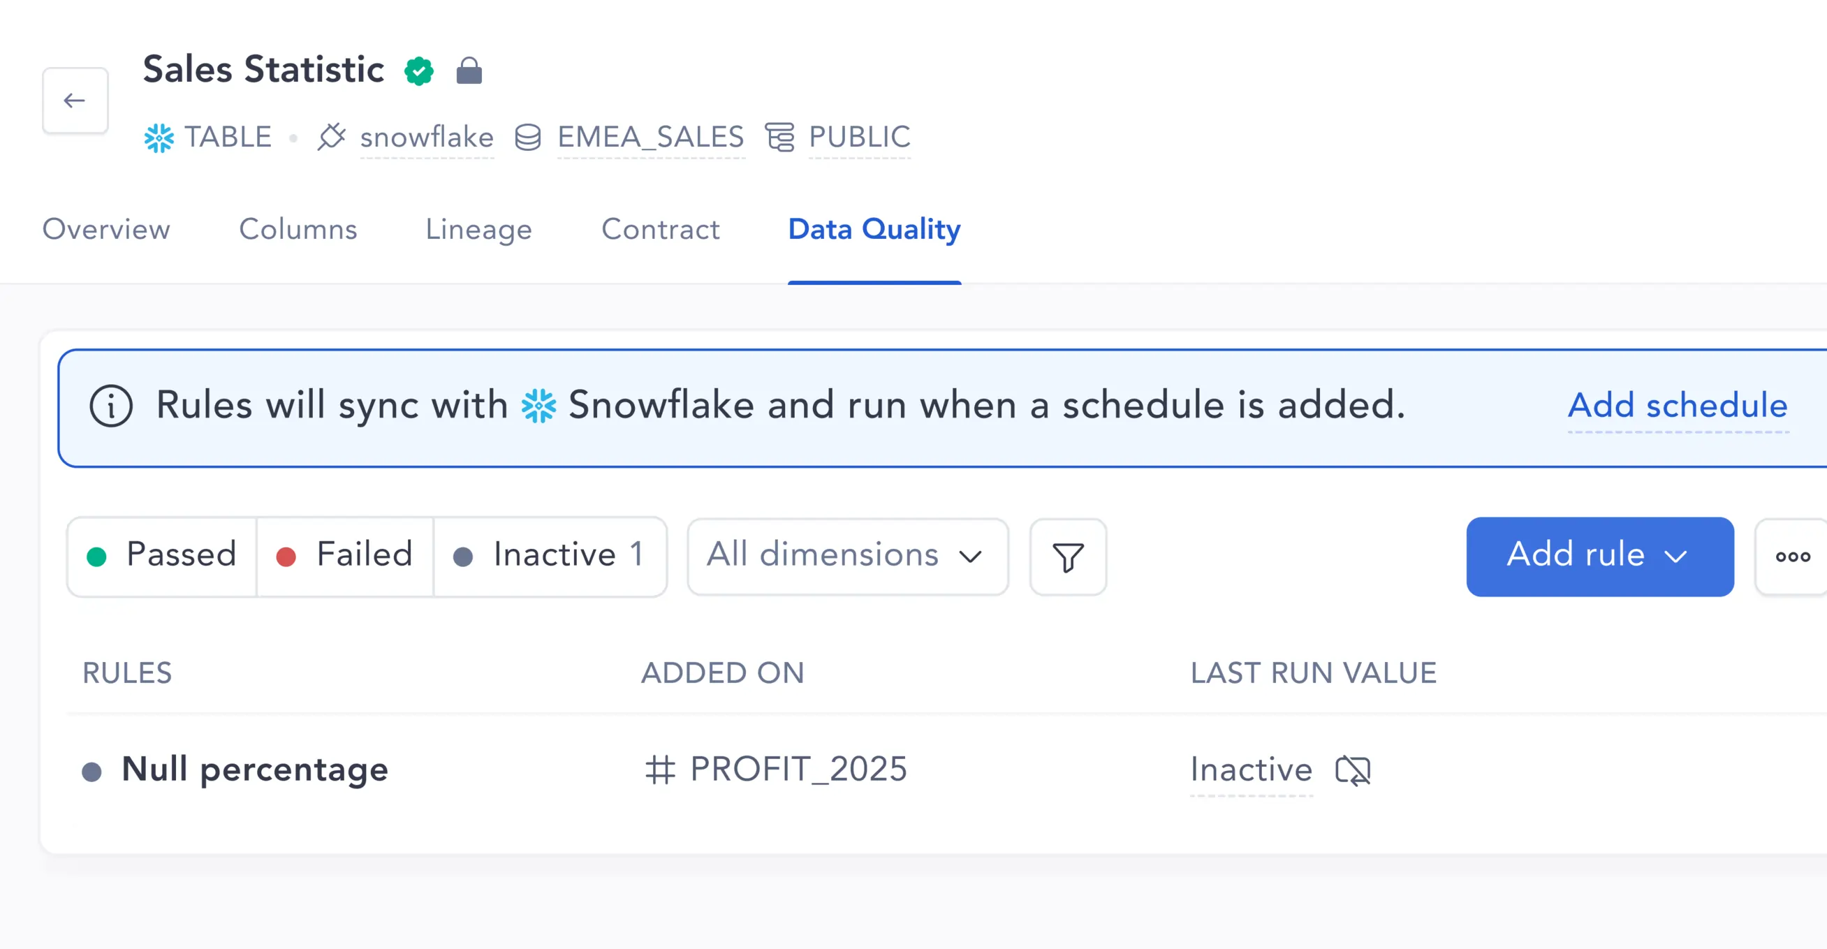Click the connector plug icon near snowflake
The image size is (1827, 949).
331,137
